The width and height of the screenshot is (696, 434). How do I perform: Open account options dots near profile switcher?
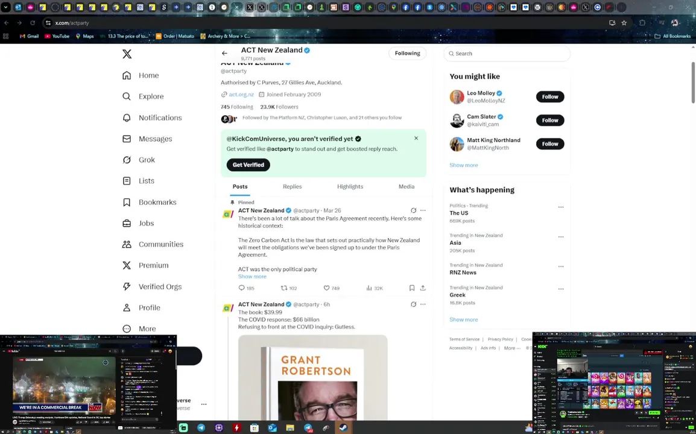tap(204, 404)
